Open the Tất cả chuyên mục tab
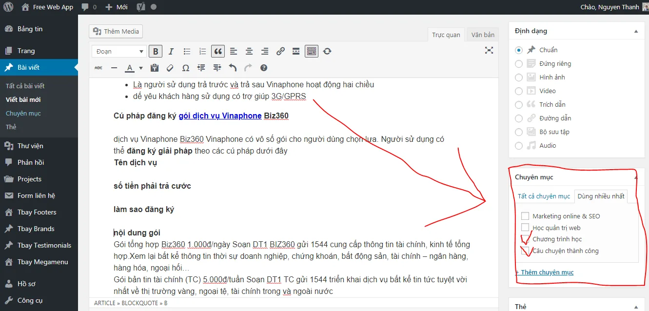Viewport: 649px width, 311px height. click(544, 196)
